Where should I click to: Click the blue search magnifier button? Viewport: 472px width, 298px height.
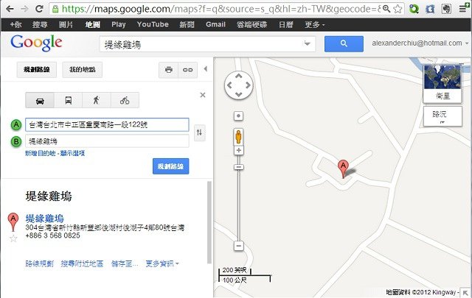[344, 44]
